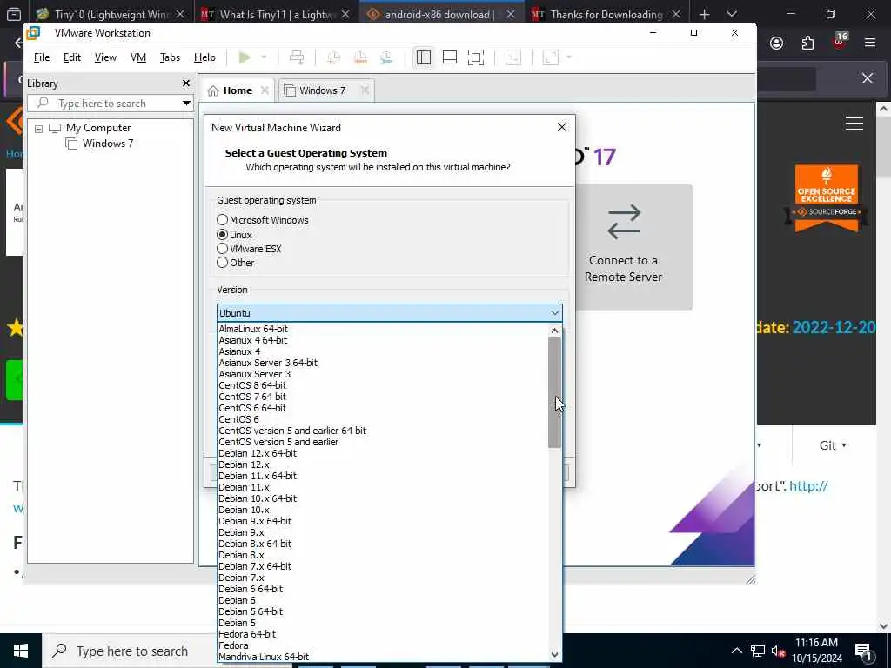This screenshot has width=891, height=668.
Task: Click the http:// link on the web page
Action: tap(808, 485)
